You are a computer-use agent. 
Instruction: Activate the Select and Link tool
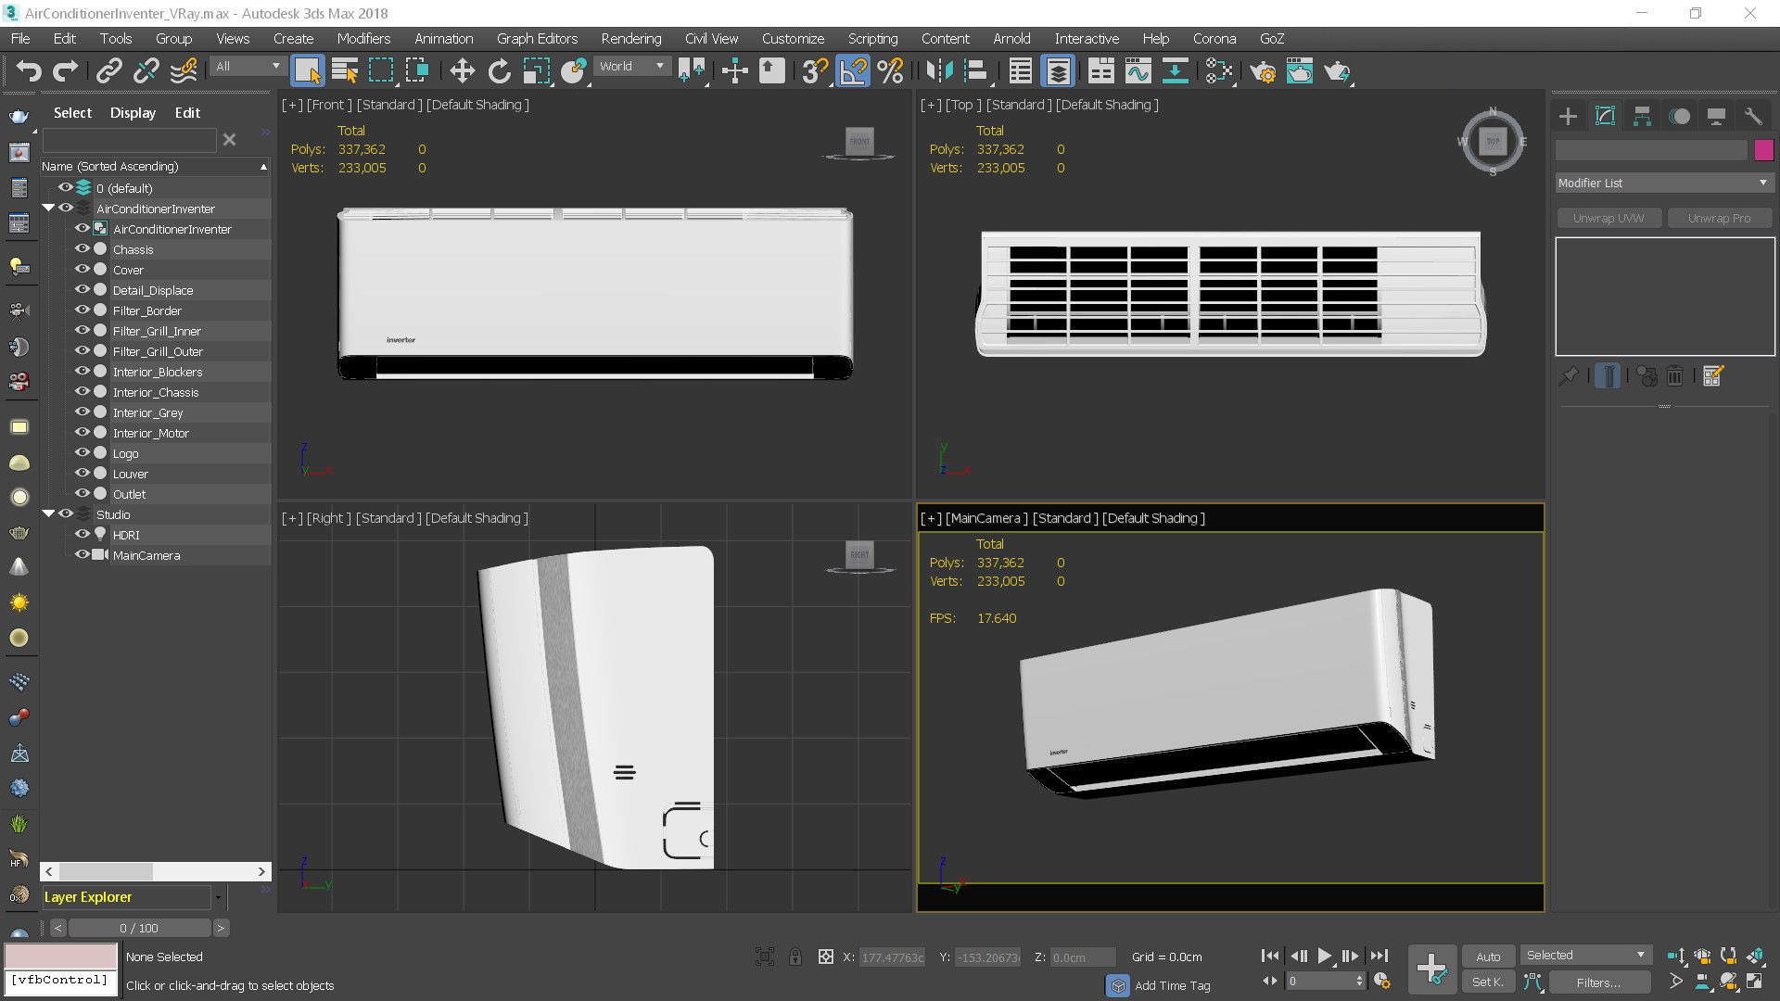point(109,71)
